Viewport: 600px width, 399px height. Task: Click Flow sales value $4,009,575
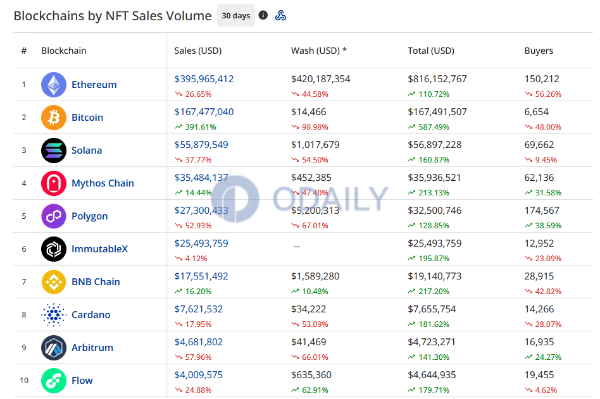pyautogui.click(x=199, y=374)
